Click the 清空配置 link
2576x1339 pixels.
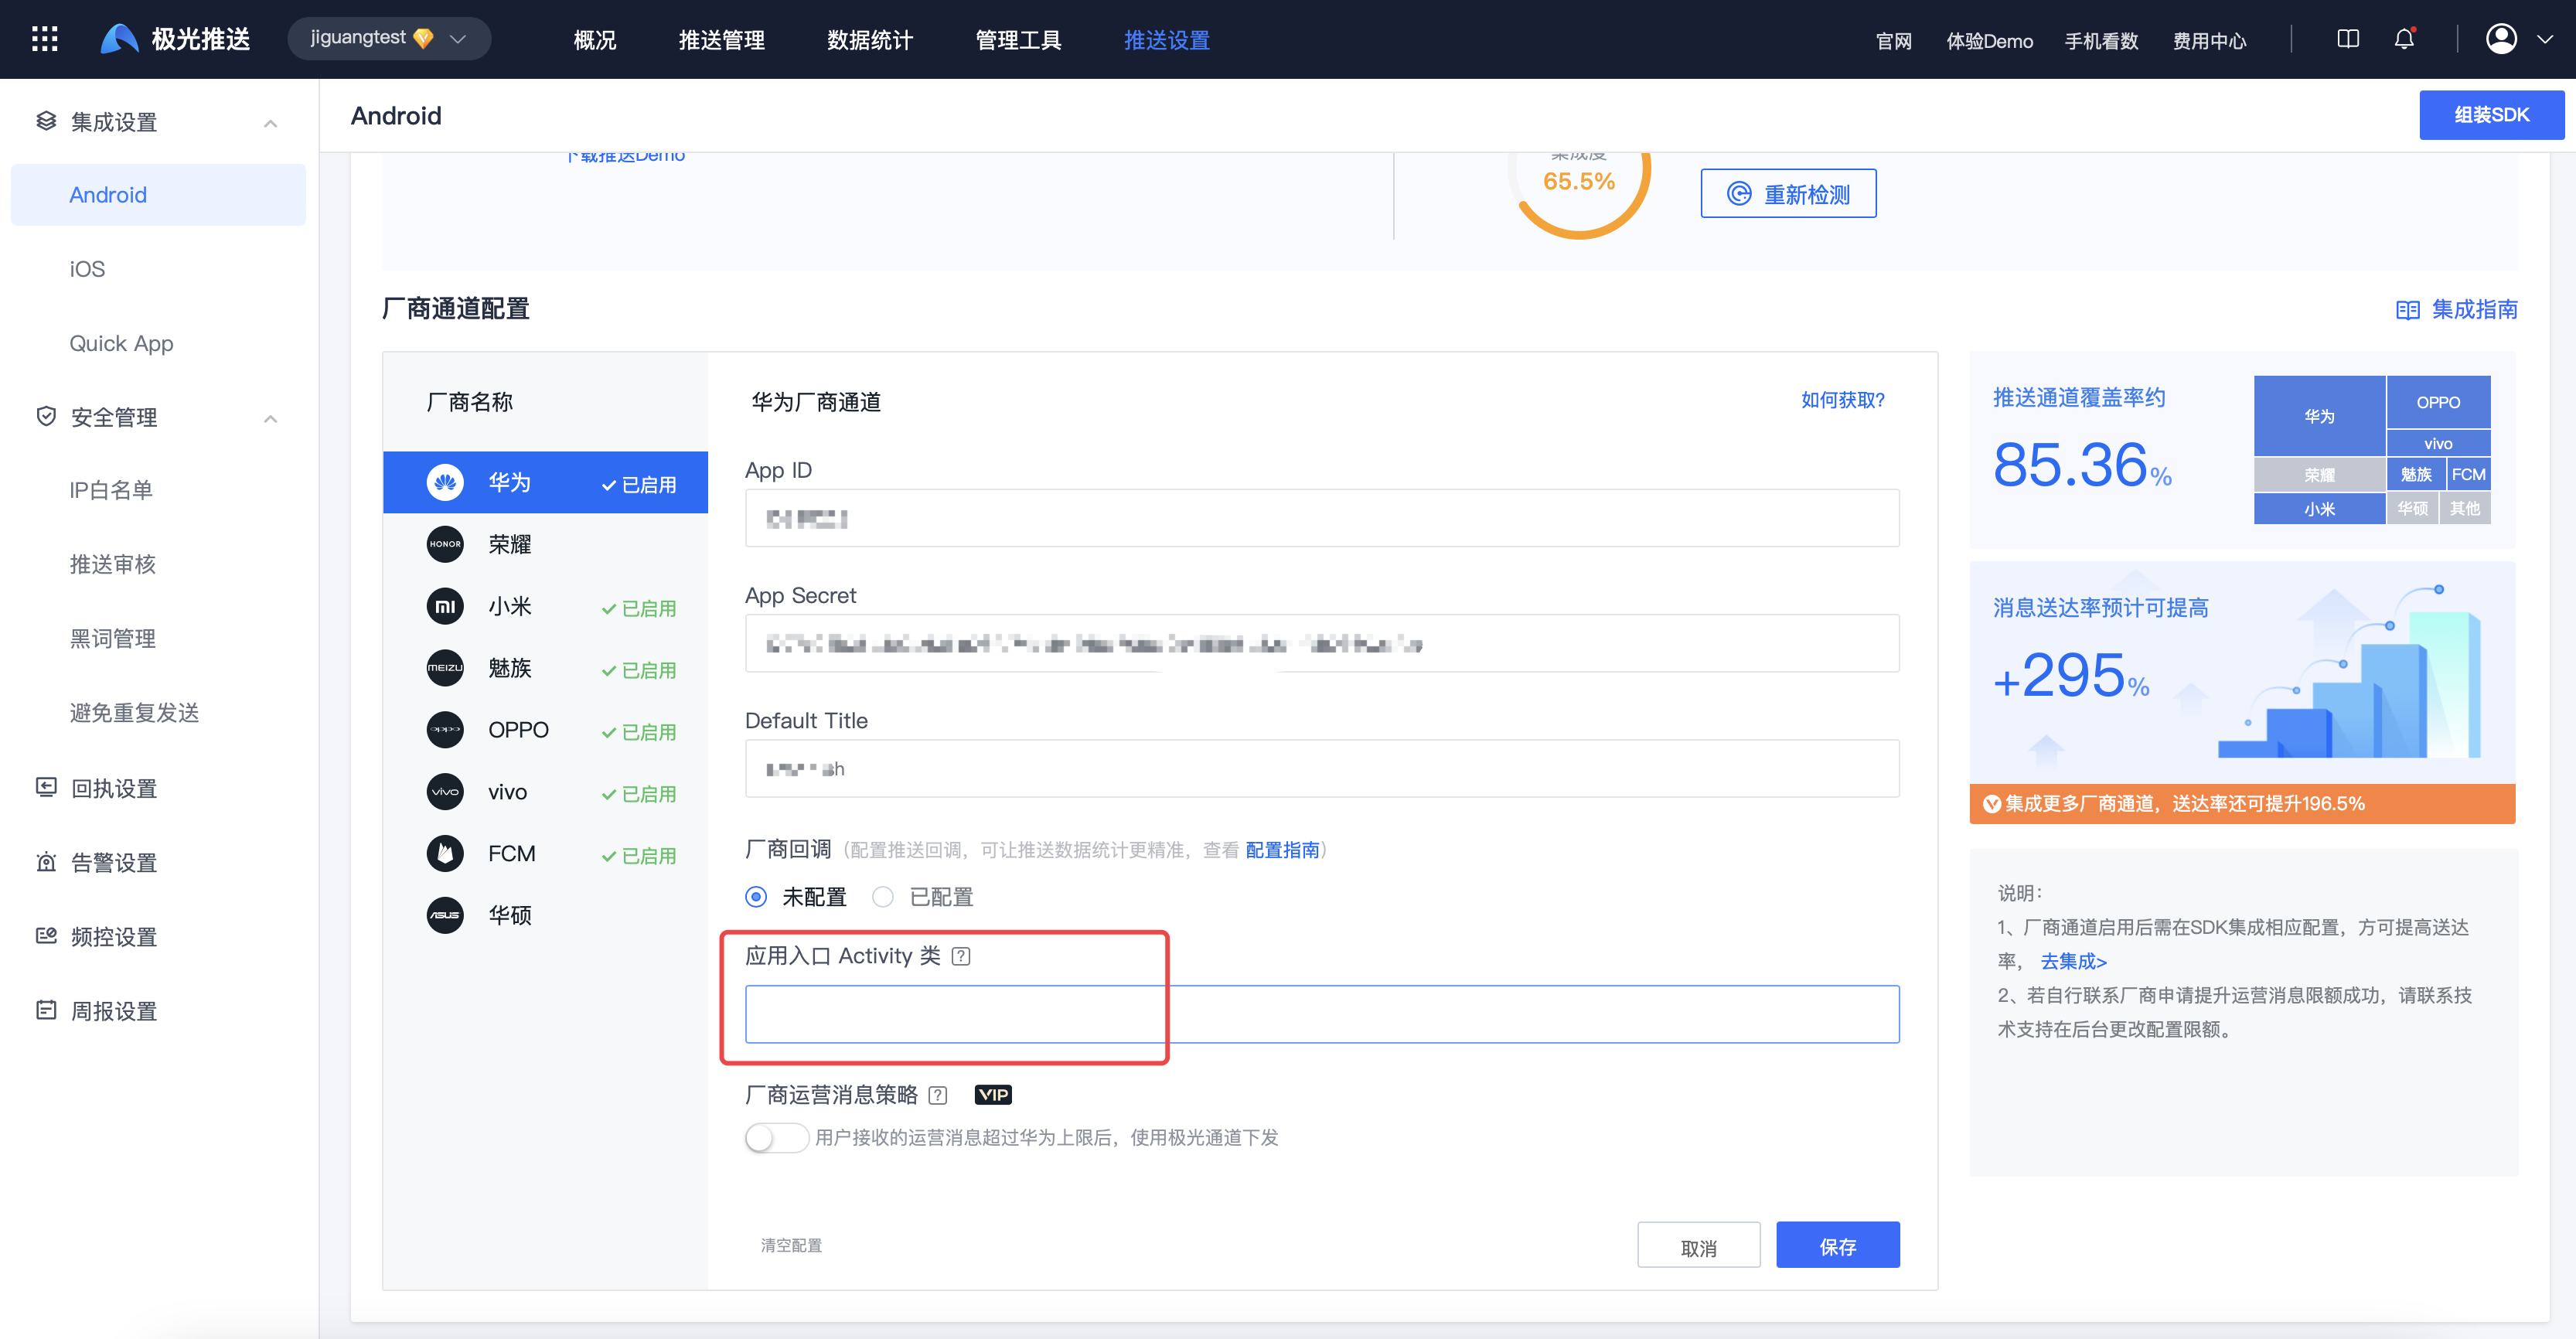[x=791, y=1245]
